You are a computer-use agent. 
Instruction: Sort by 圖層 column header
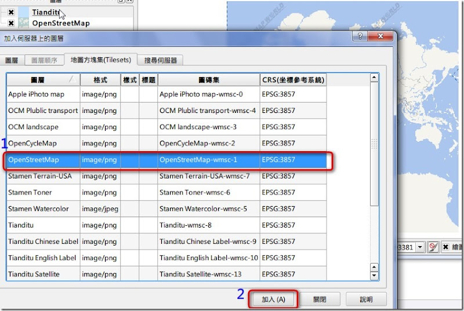pos(43,80)
